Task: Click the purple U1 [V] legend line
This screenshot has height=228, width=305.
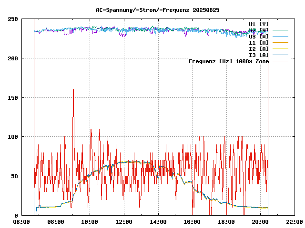Action: 280,24
